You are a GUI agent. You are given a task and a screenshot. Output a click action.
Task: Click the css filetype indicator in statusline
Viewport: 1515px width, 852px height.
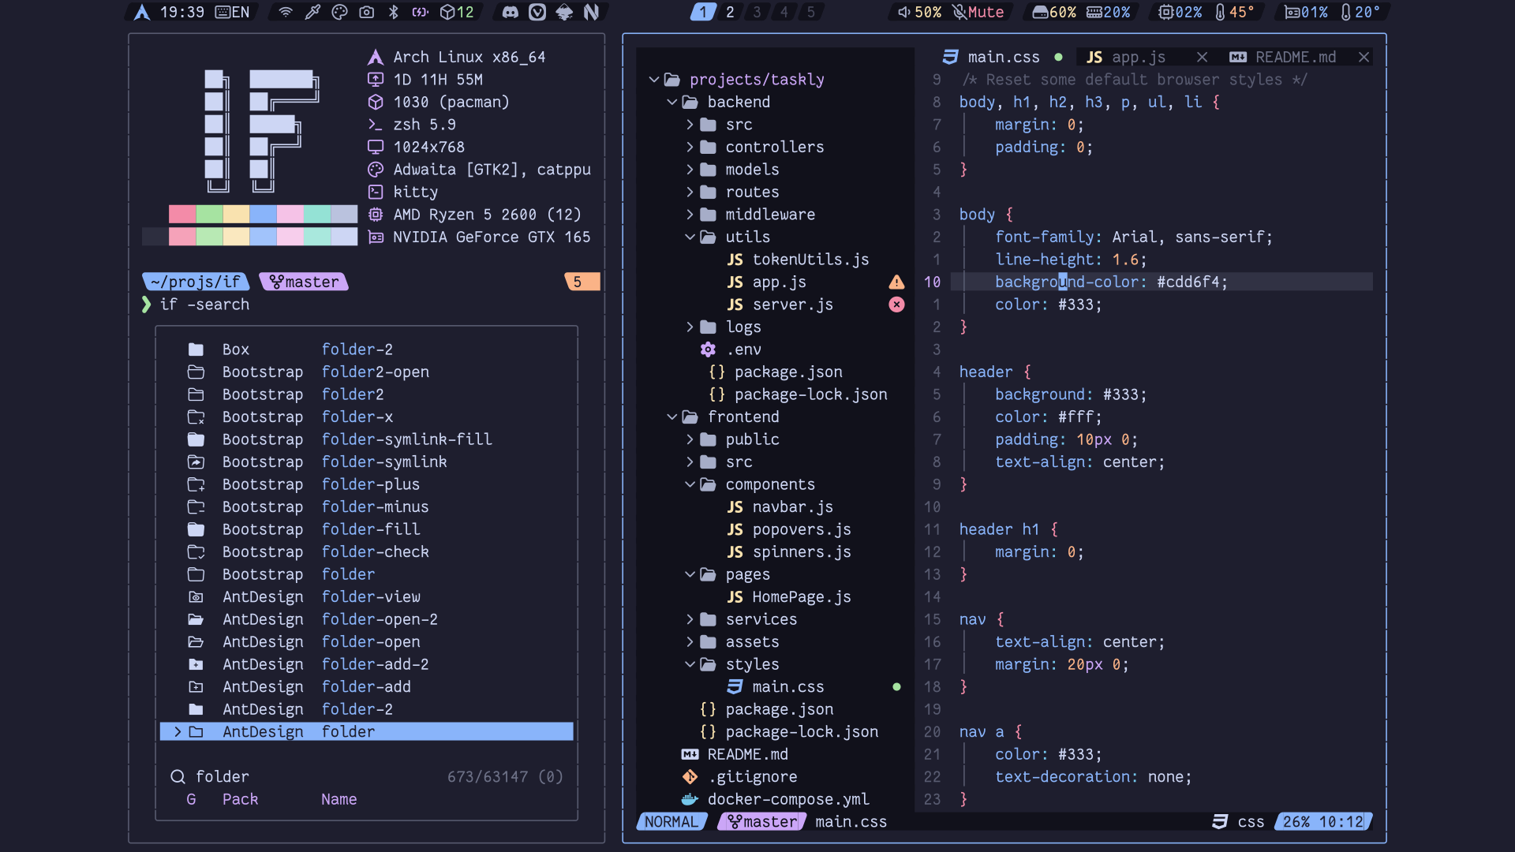(x=1238, y=822)
